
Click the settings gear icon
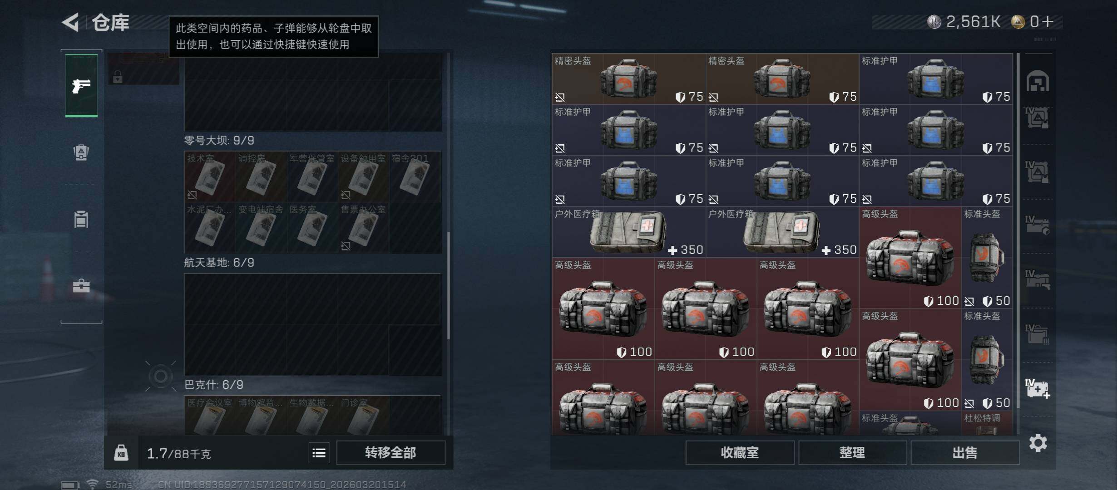1038,443
